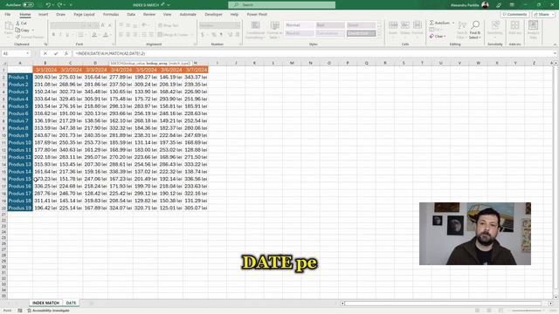Open the Number Format combo box
559x314 pixels.
(219, 25)
